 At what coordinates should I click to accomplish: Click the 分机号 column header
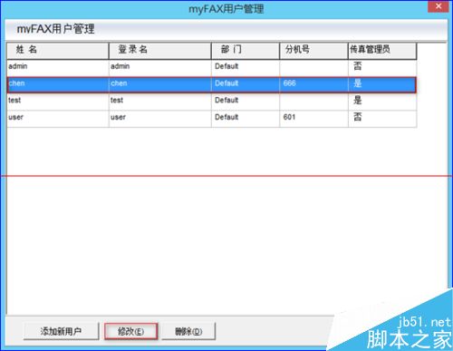click(x=313, y=51)
